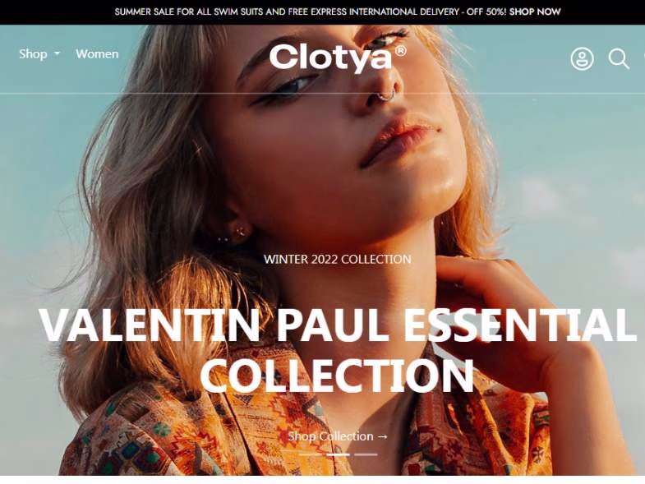Image resolution: width=645 pixels, height=484 pixels.
Task: Follow the SHOP NOW link in banner
Action: point(535,12)
